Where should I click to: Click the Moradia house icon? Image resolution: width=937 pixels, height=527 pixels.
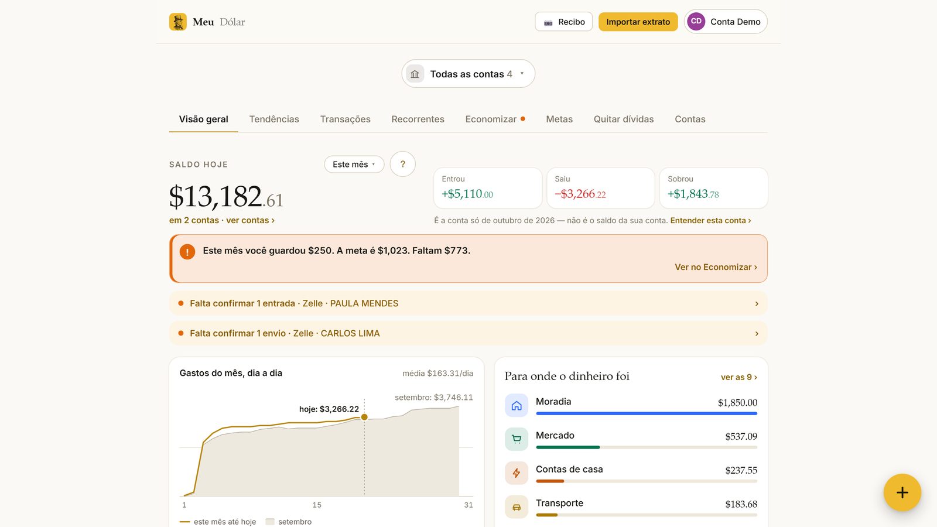[x=517, y=406]
